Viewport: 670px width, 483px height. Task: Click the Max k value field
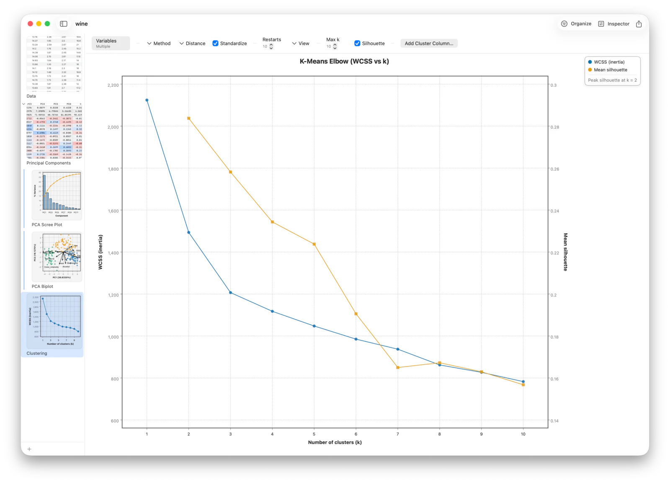pos(329,46)
